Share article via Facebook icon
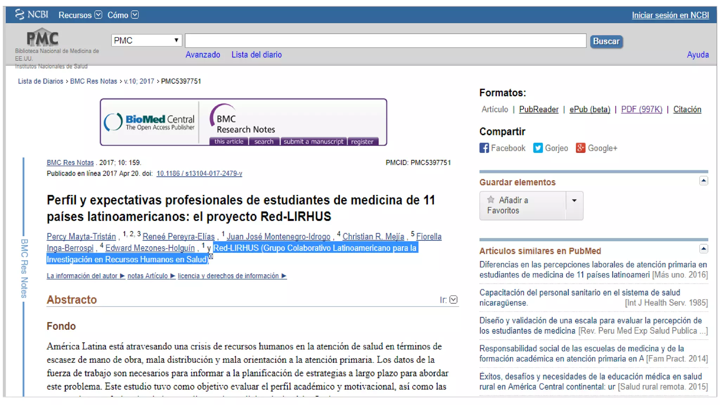The width and height of the screenshot is (720, 405). pos(484,148)
